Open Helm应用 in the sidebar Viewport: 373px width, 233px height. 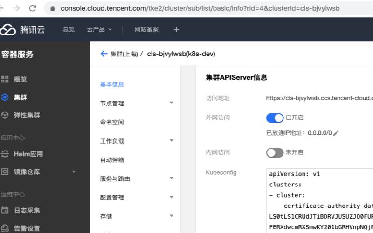click(x=28, y=154)
